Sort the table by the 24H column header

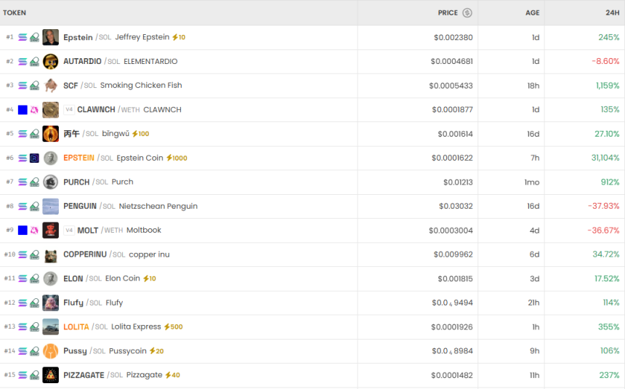(612, 13)
